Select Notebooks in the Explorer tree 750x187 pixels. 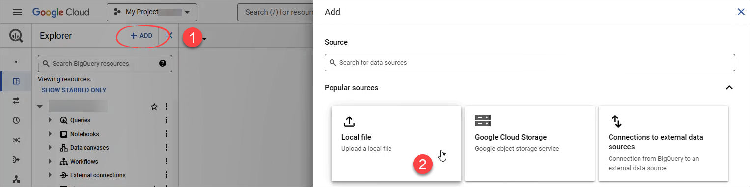[84, 134]
